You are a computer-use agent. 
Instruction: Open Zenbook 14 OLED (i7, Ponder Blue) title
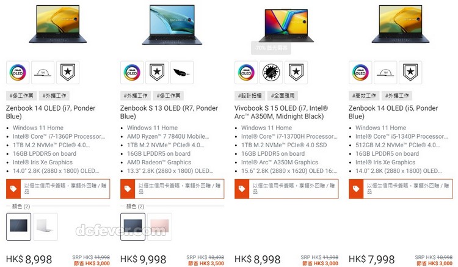tap(51, 112)
